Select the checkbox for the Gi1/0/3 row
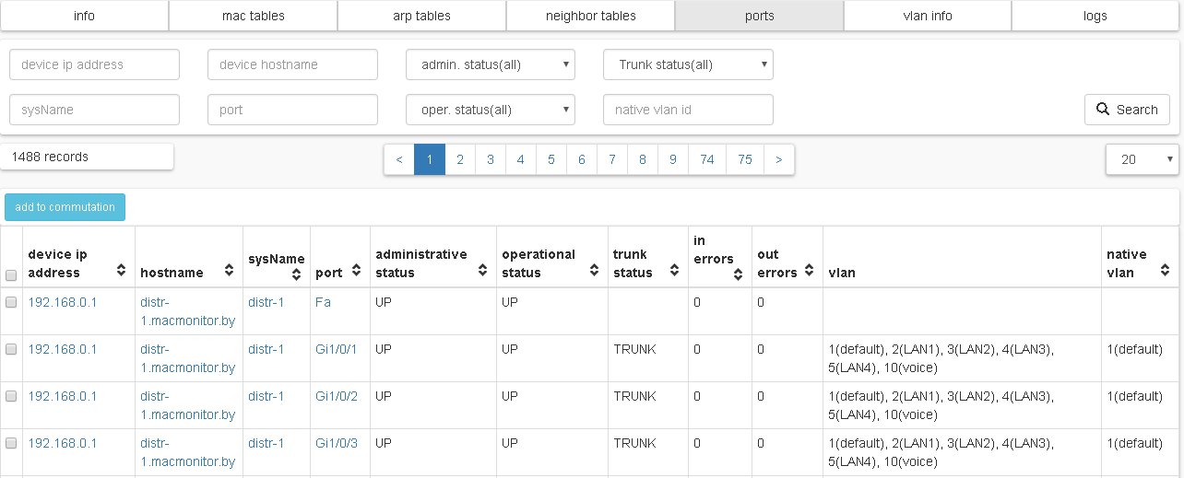This screenshot has height=478, width=1184. click(x=12, y=443)
